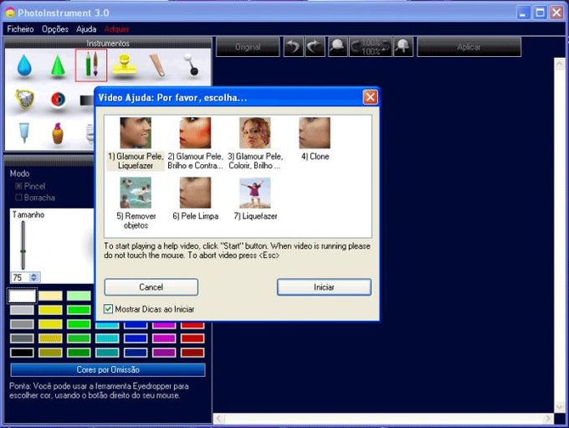Open the red Adquirir menu
Screen dimensions: 569x428
(116, 29)
